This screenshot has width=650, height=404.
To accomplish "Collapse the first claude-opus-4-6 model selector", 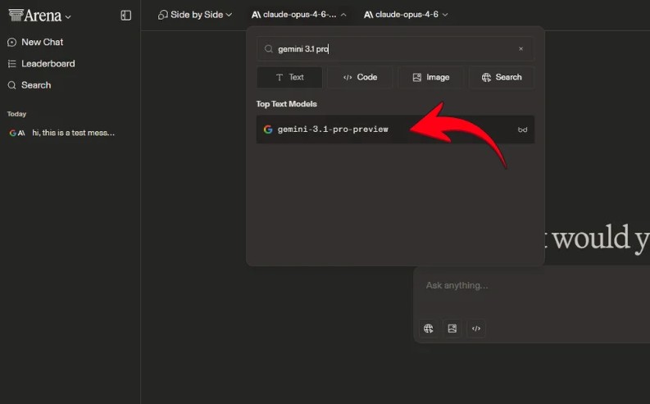I will click(298, 15).
